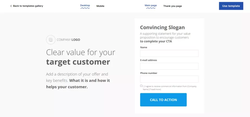Screen dimensions: 250x117
Task: Select the Clear value headline text
Action: tap(80, 57)
